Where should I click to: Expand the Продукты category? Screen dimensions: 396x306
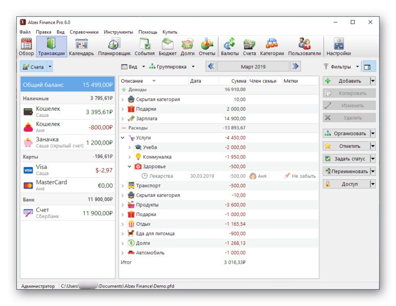coord(122,205)
